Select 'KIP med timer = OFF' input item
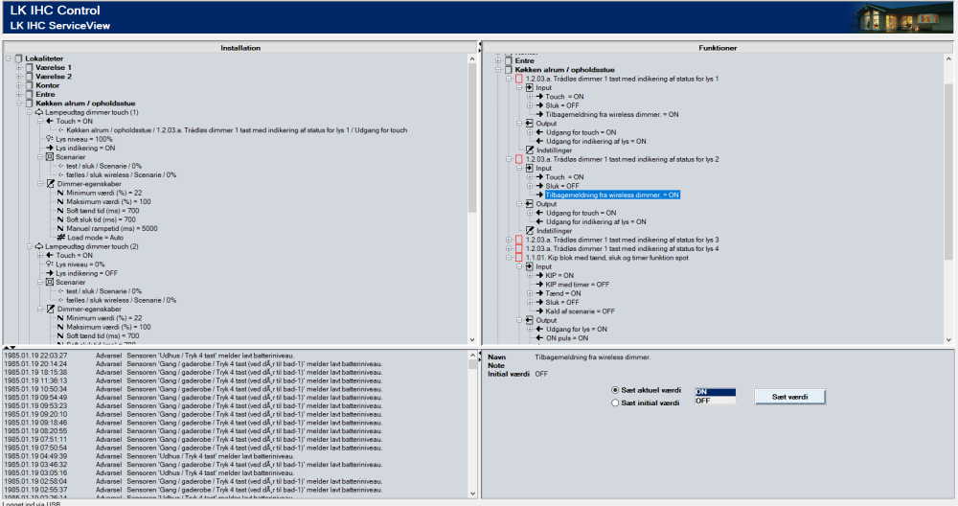Image resolution: width=958 pixels, height=506 pixels. 577,284
